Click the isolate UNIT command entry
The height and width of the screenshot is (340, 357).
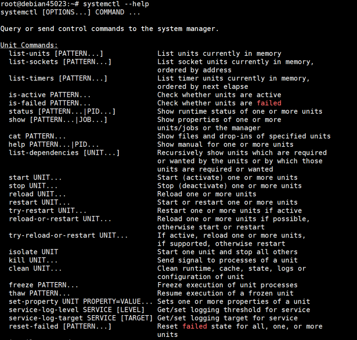point(33,252)
